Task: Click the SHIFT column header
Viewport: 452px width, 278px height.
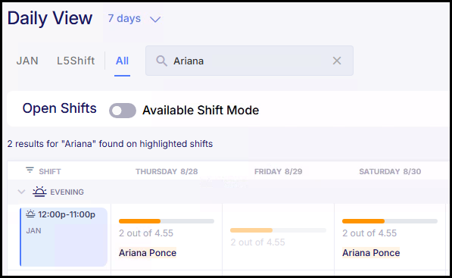Action: [x=50, y=172]
